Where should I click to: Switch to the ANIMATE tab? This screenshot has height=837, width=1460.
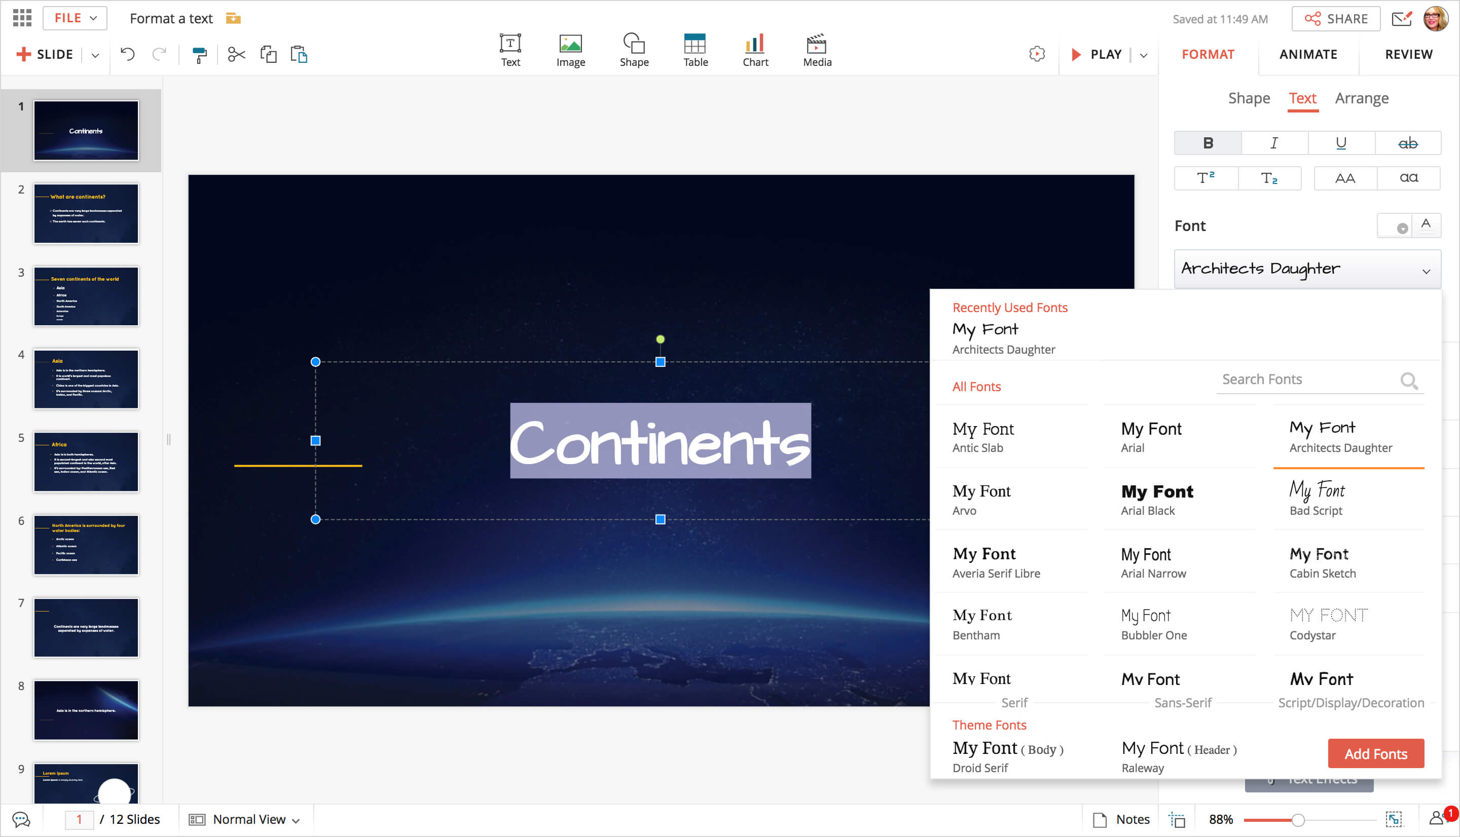1307,55
